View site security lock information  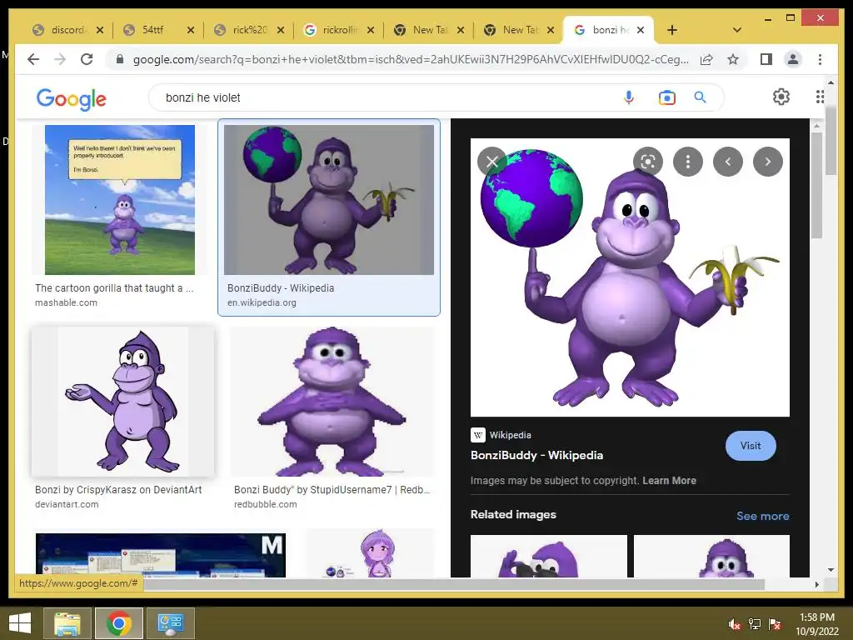pos(120,59)
